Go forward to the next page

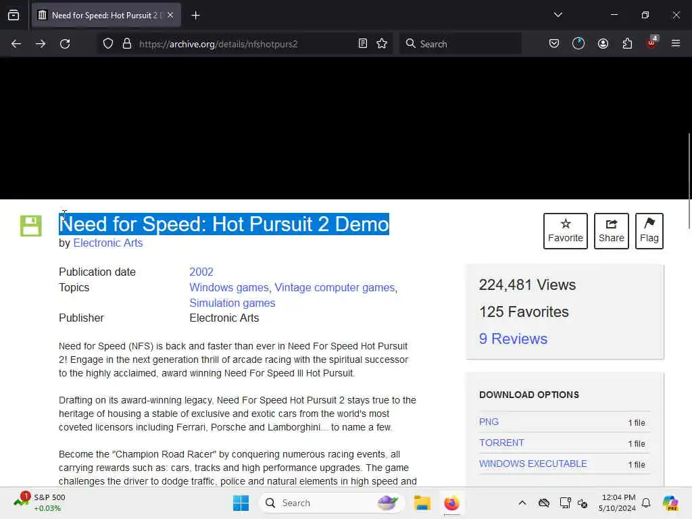[41, 44]
